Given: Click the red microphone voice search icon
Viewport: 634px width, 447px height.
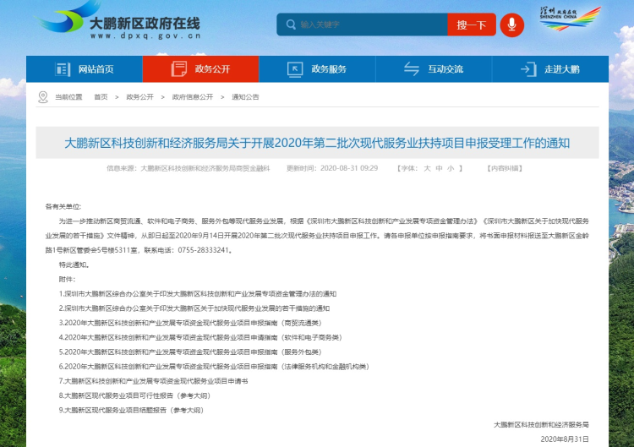Looking at the screenshot, I should click(x=512, y=25).
